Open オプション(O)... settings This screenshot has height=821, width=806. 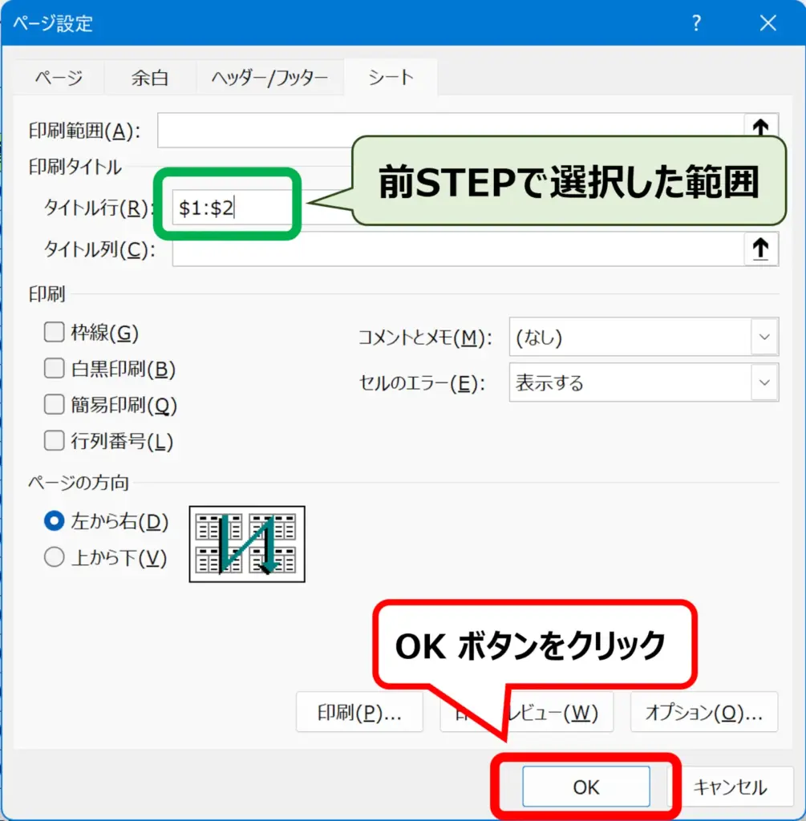click(x=703, y=712)
